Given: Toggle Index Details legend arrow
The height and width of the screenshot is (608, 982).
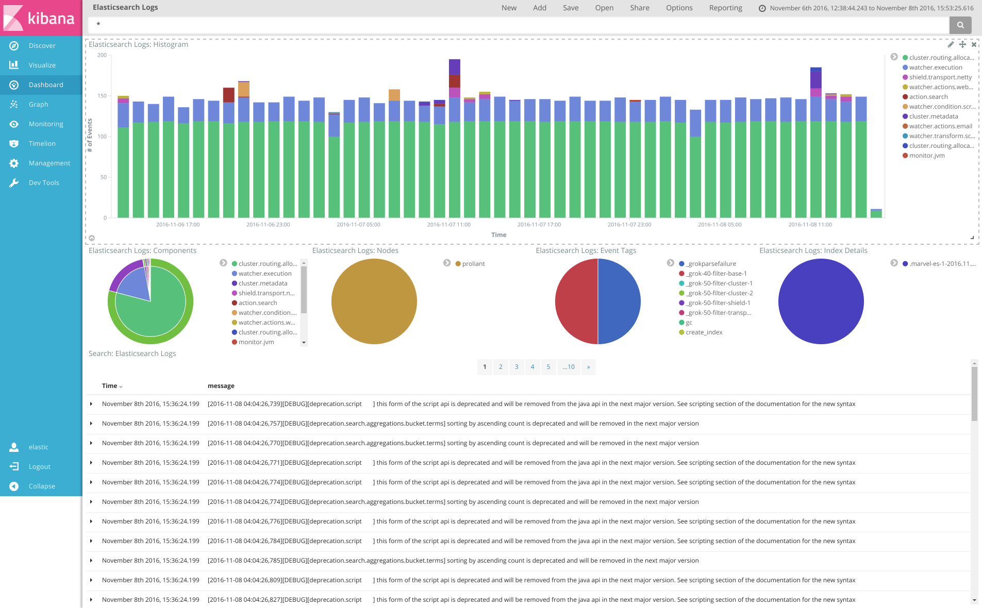Looking at the screenshot, I should [x=894, y=263].
